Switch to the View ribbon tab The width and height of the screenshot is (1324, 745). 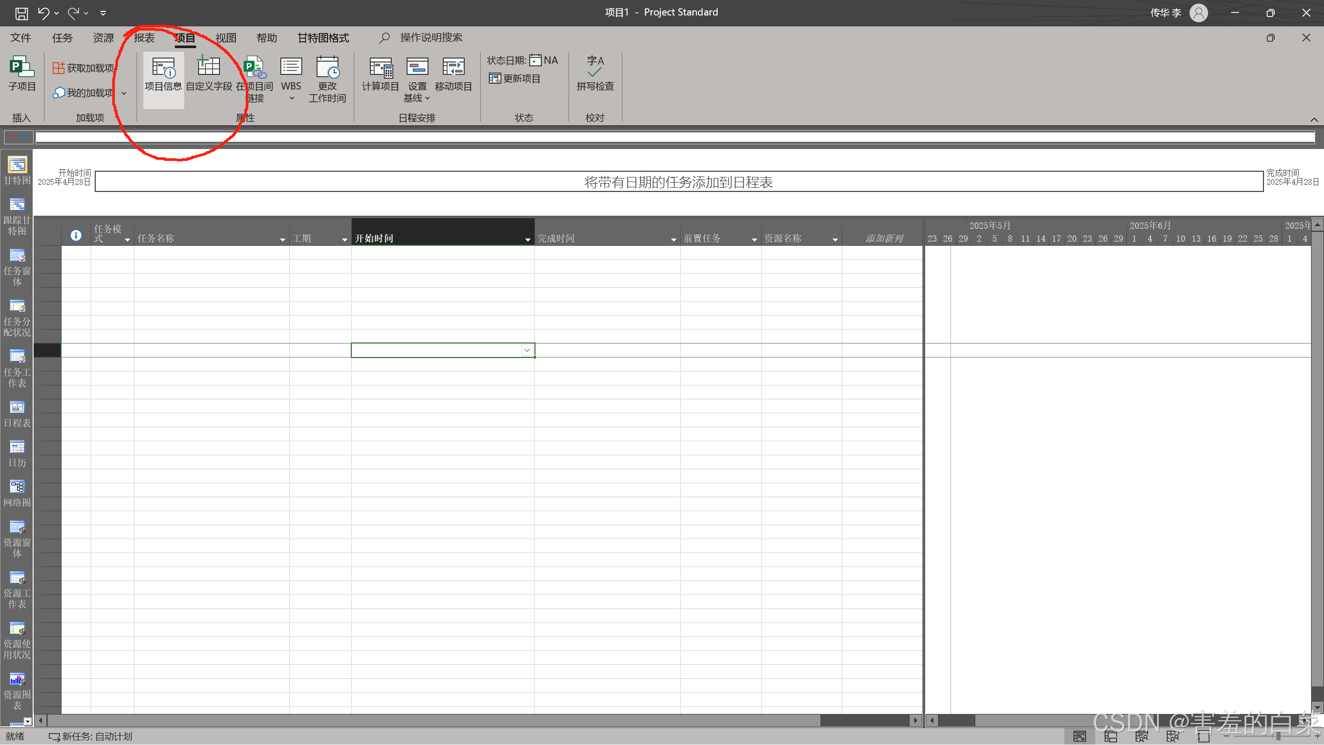click(226, 38)
